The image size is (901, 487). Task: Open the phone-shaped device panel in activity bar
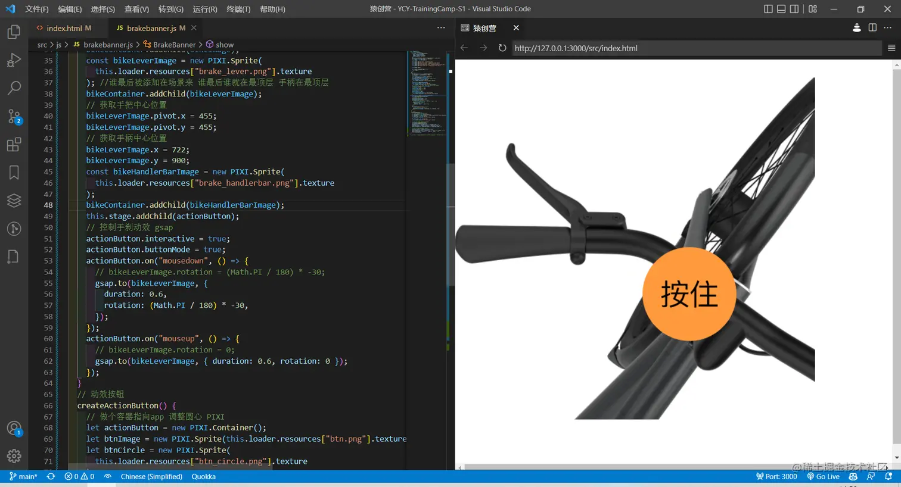pos(14,257)
